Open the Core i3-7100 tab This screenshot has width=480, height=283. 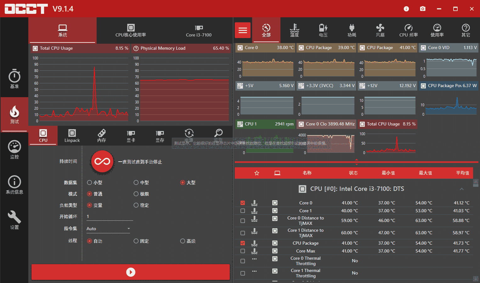pos(199,30)
